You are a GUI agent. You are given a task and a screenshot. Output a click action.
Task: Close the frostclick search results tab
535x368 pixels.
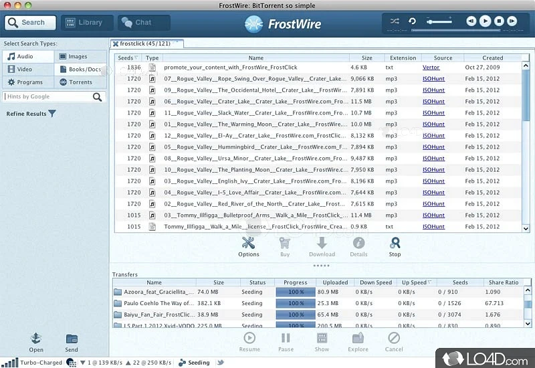tap(116, 44)
